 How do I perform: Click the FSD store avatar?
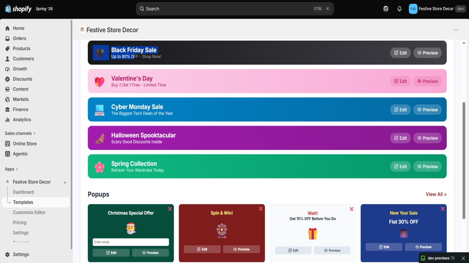pos(413,9)
